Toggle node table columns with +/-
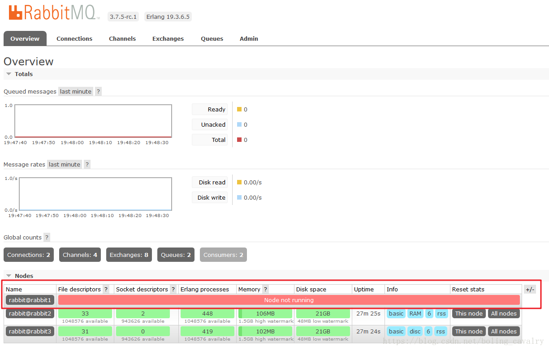This screenshot has width=549, height=350. (x=530, y=289)
